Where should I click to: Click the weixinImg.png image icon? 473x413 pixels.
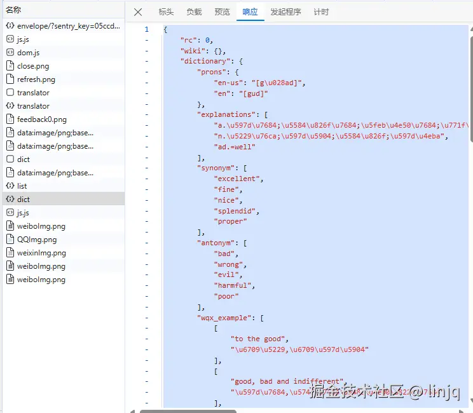click(10, 252)
